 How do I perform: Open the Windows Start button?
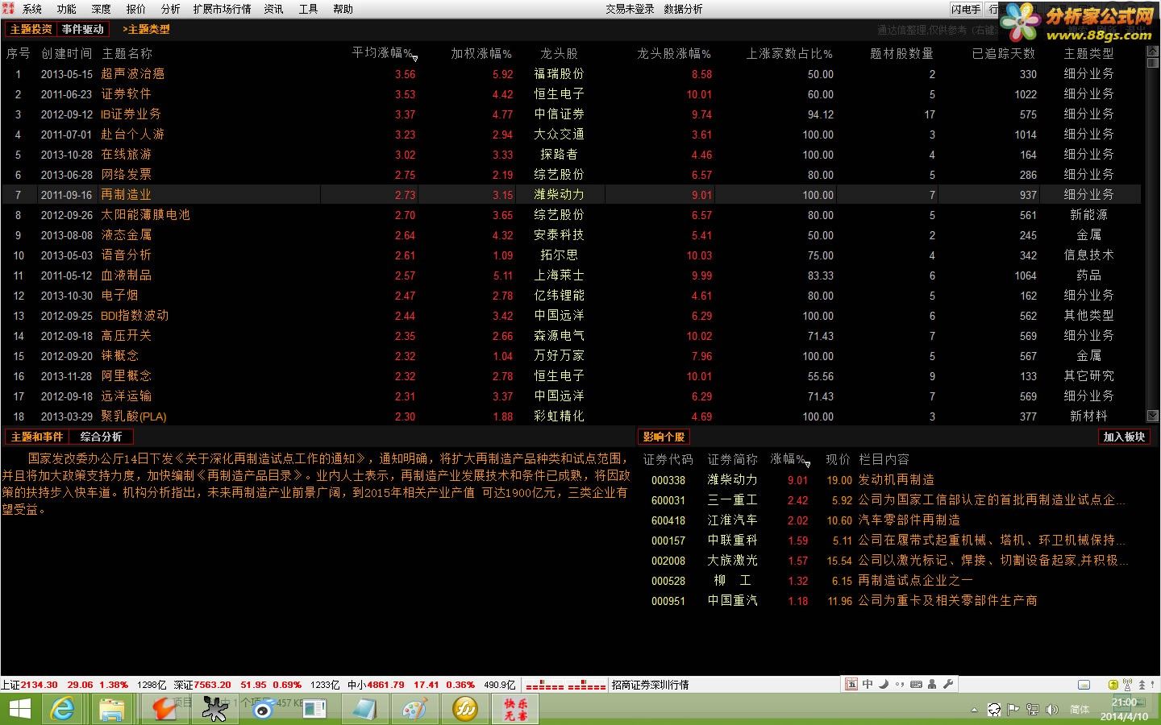[x=19, y=709]
